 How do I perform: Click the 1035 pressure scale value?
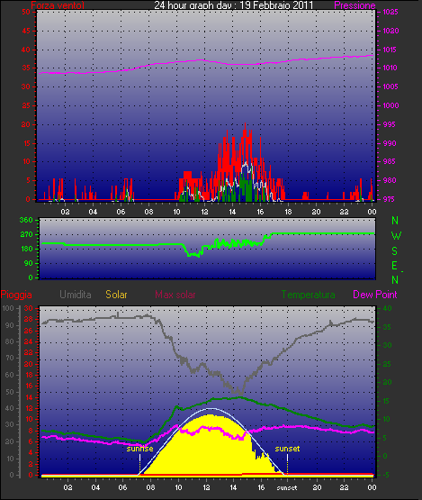[391, 12]
